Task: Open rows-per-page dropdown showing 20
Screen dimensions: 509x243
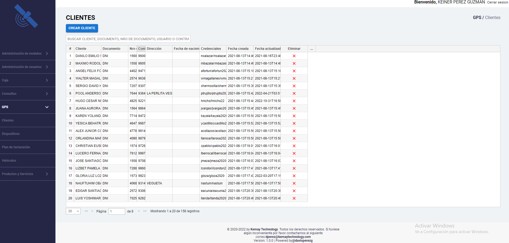Action: [x=73, y=211]
